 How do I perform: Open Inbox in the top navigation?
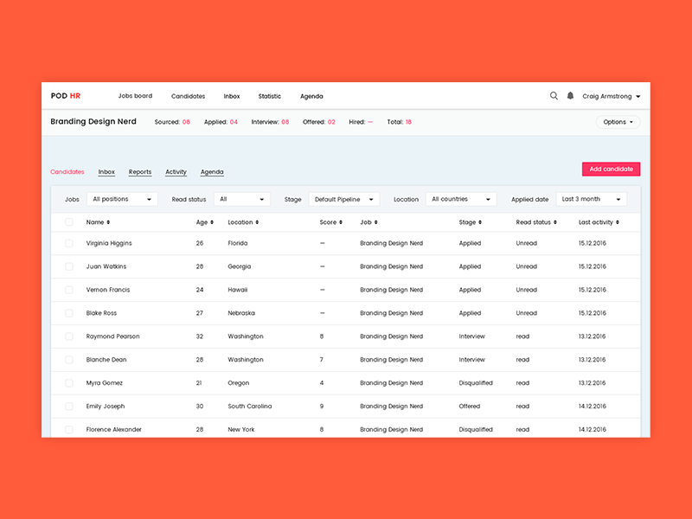coord(232,96)
